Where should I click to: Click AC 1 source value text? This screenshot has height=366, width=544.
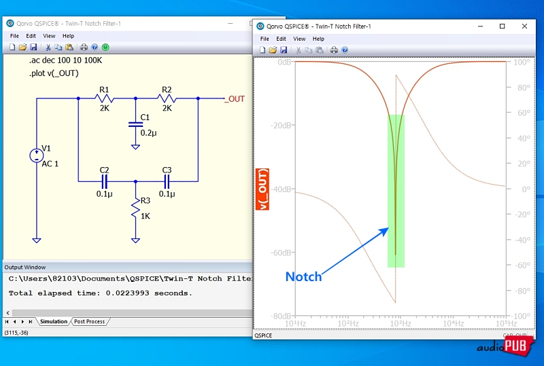[50, 164]
